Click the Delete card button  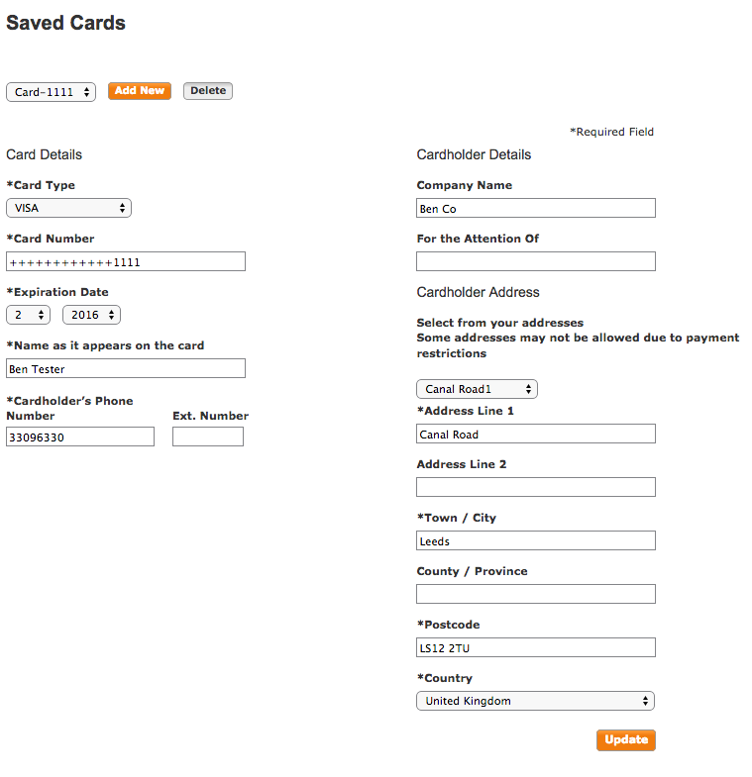coord(208,91)
